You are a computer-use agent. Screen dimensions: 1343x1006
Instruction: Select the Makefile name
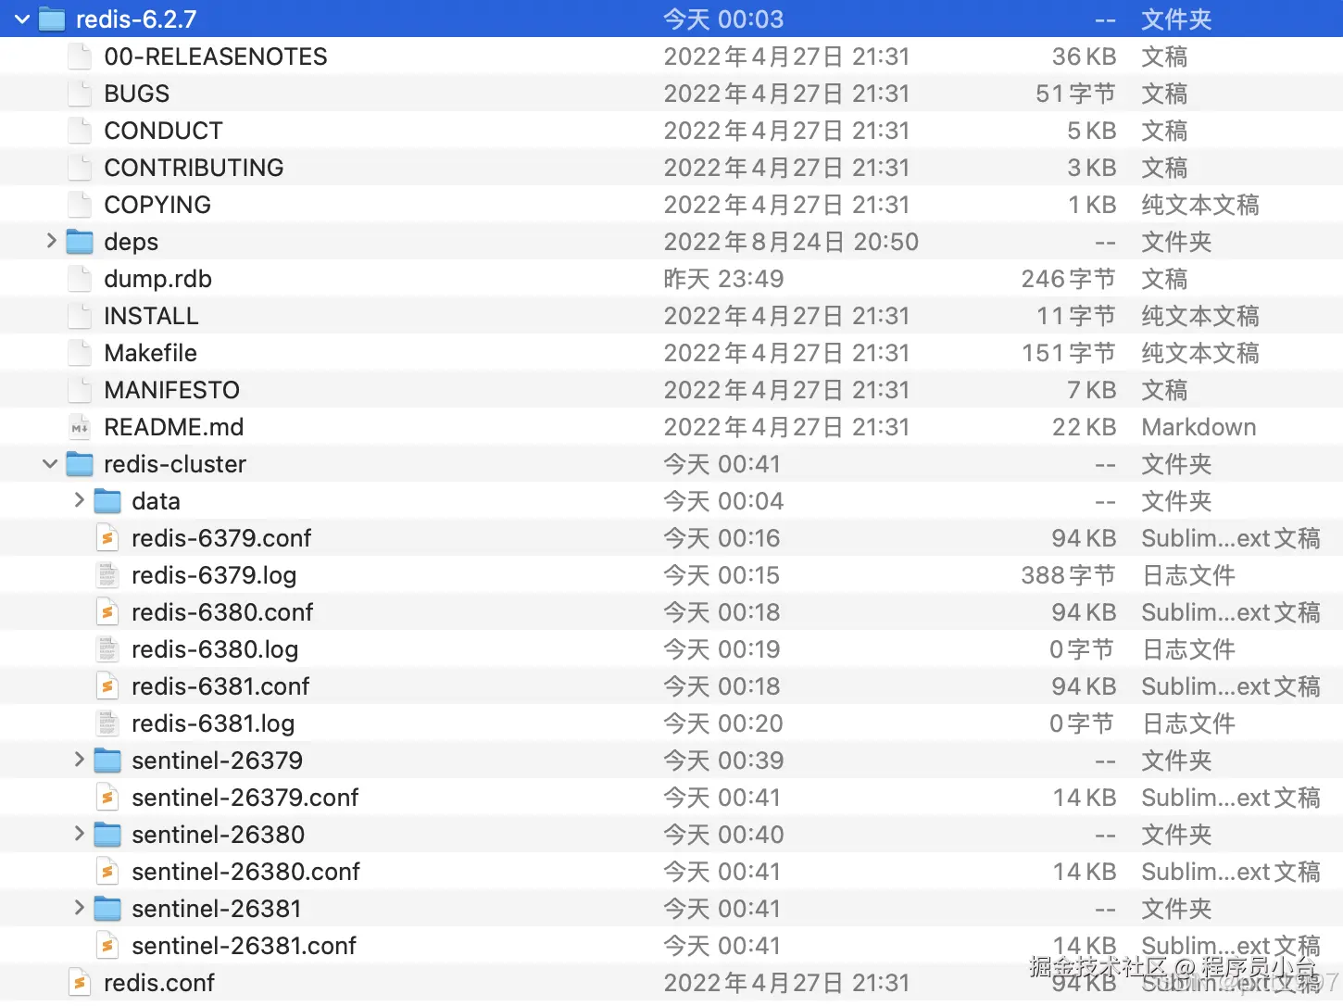[151, 353]
